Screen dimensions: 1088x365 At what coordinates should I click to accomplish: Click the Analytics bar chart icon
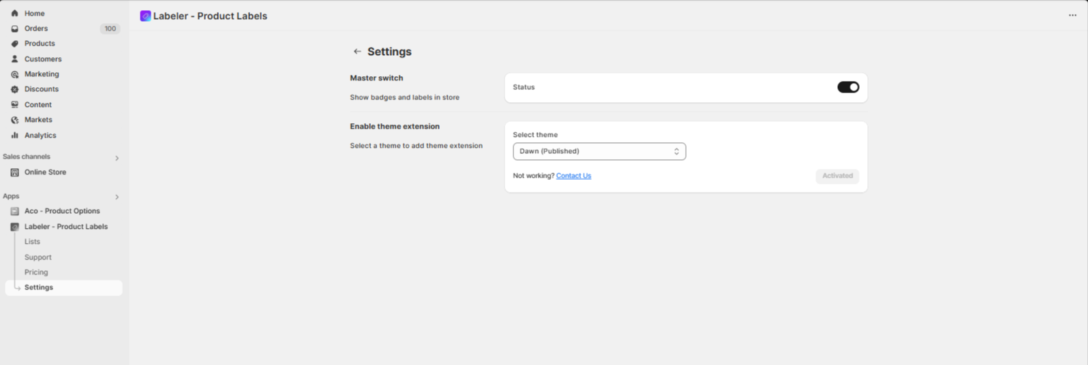click(x=14, y=136)
